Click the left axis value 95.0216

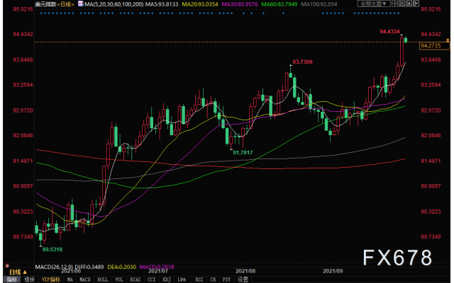pos(23,9)
